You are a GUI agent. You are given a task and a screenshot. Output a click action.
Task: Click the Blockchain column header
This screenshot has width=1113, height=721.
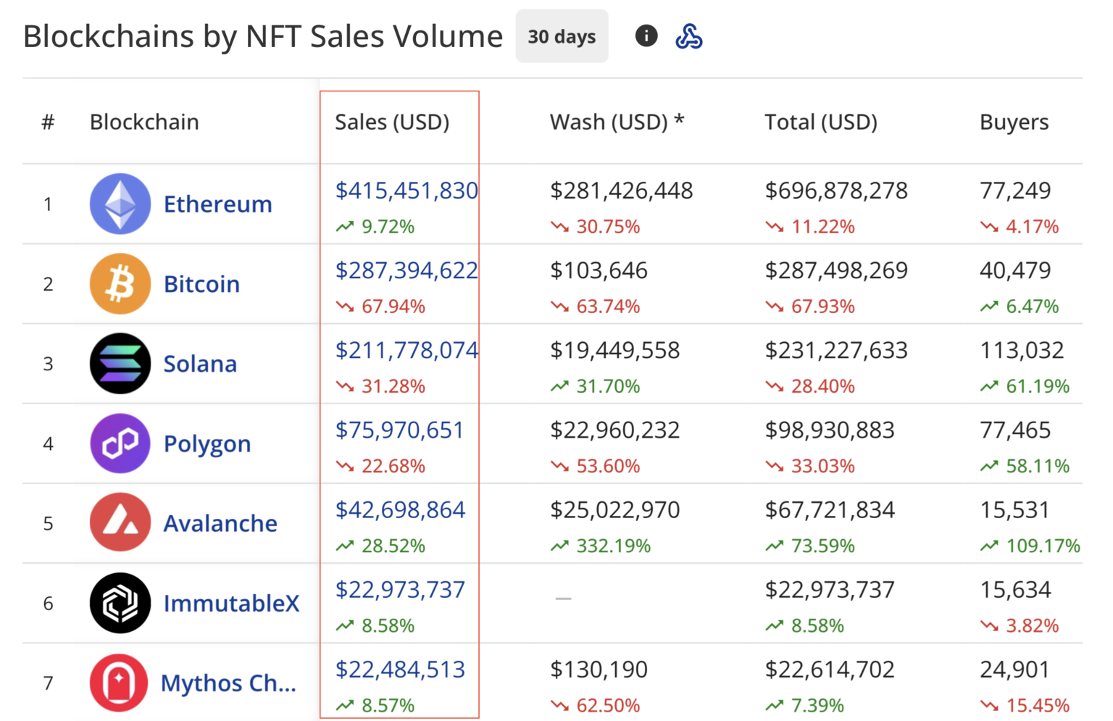point(144,122)
